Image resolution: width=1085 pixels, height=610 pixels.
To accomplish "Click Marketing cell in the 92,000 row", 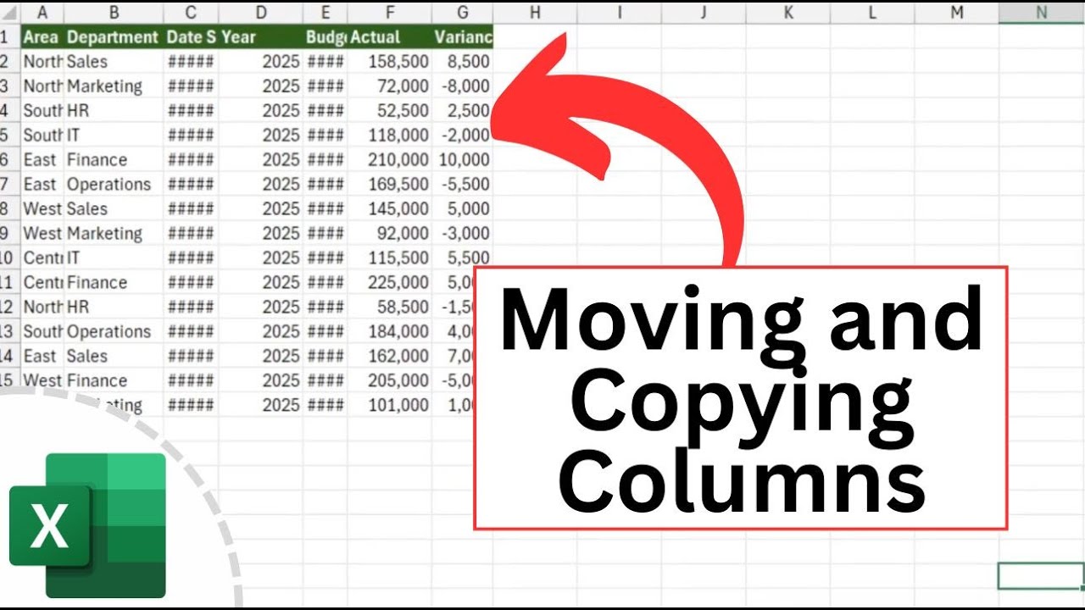I will (x=114, y=233).
